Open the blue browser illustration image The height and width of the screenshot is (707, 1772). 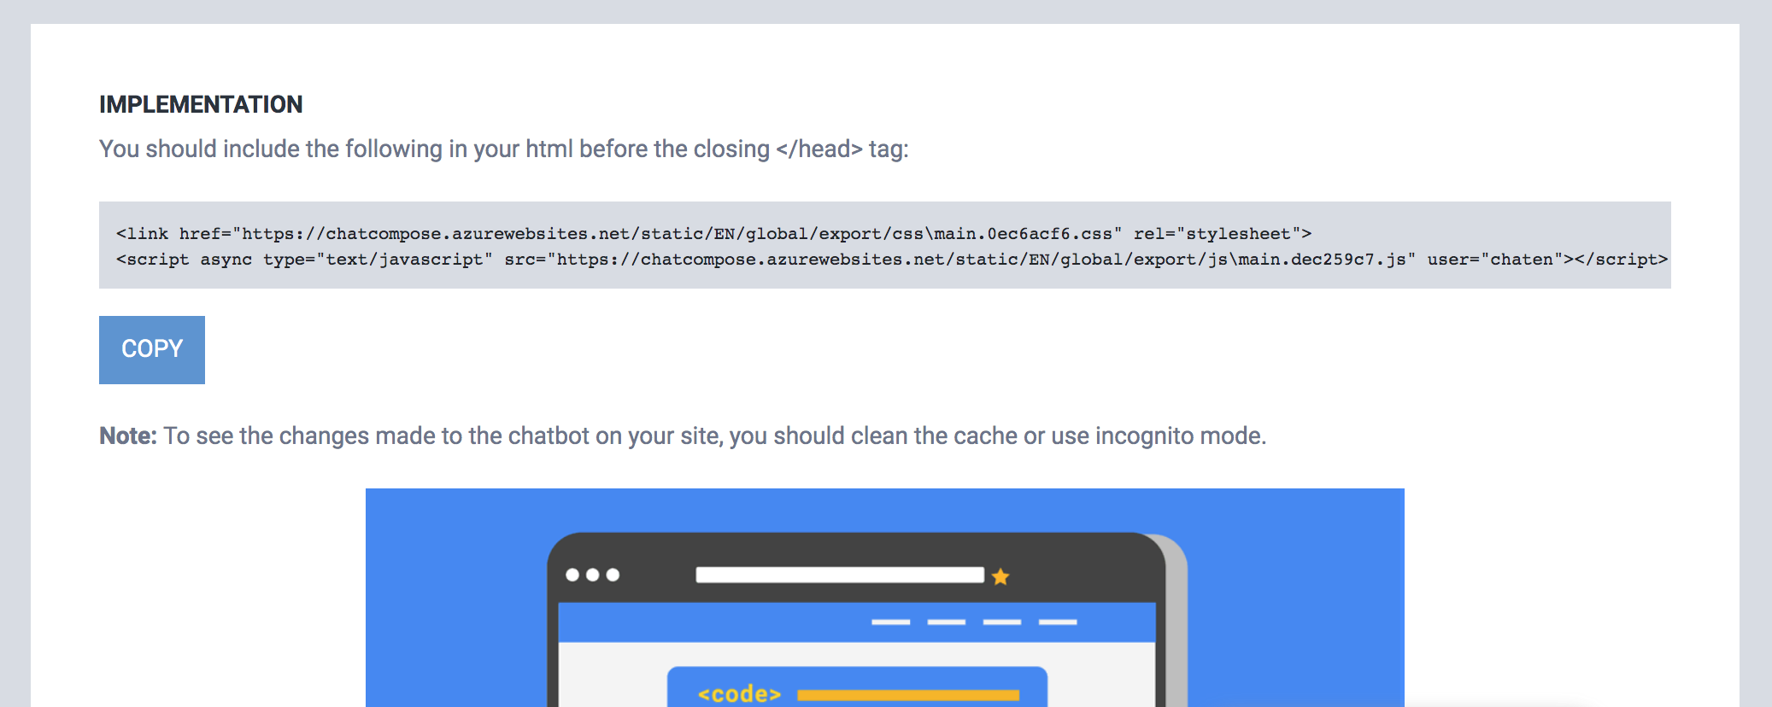(x=885, y=598)
